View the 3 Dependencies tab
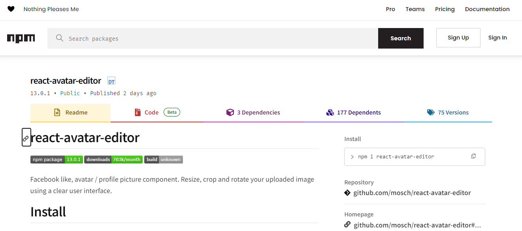The width and height of the screenshot is (522, 231). tap(253, 113)
